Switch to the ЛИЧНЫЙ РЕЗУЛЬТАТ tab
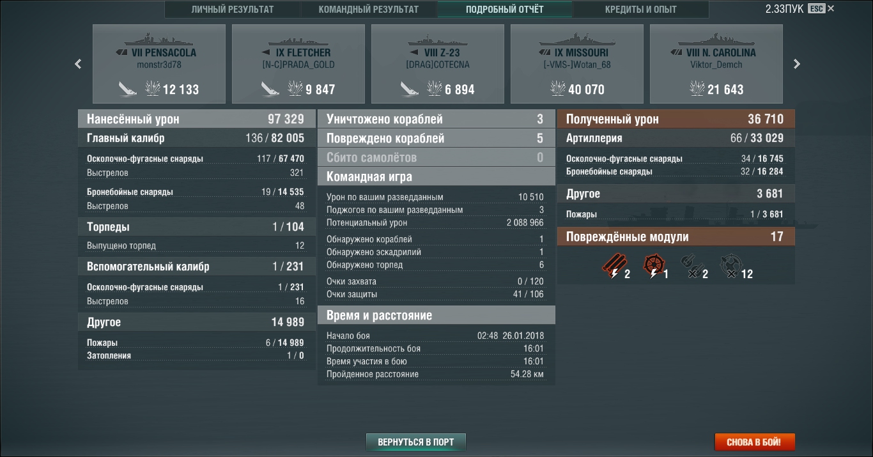The image size is (873, 457). tap(232, 10)
